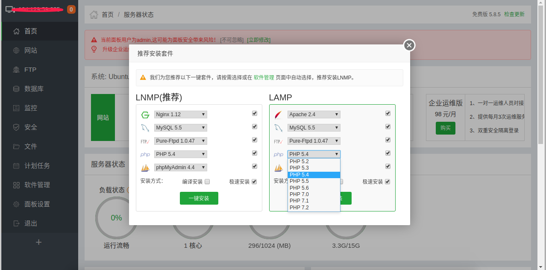Toggle 极速安装 checkbox in LNMP

coord(254,182)
